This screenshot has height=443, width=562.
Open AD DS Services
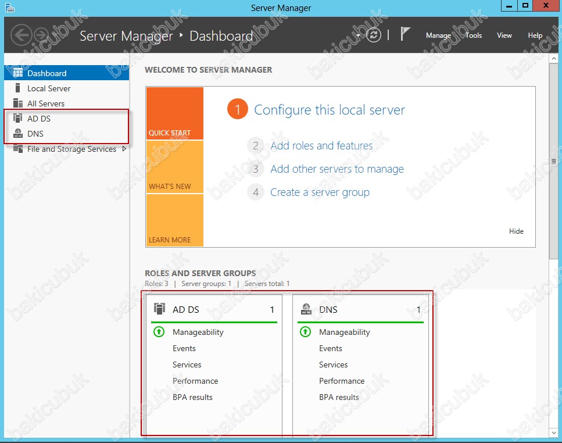[x=187, y=365]
